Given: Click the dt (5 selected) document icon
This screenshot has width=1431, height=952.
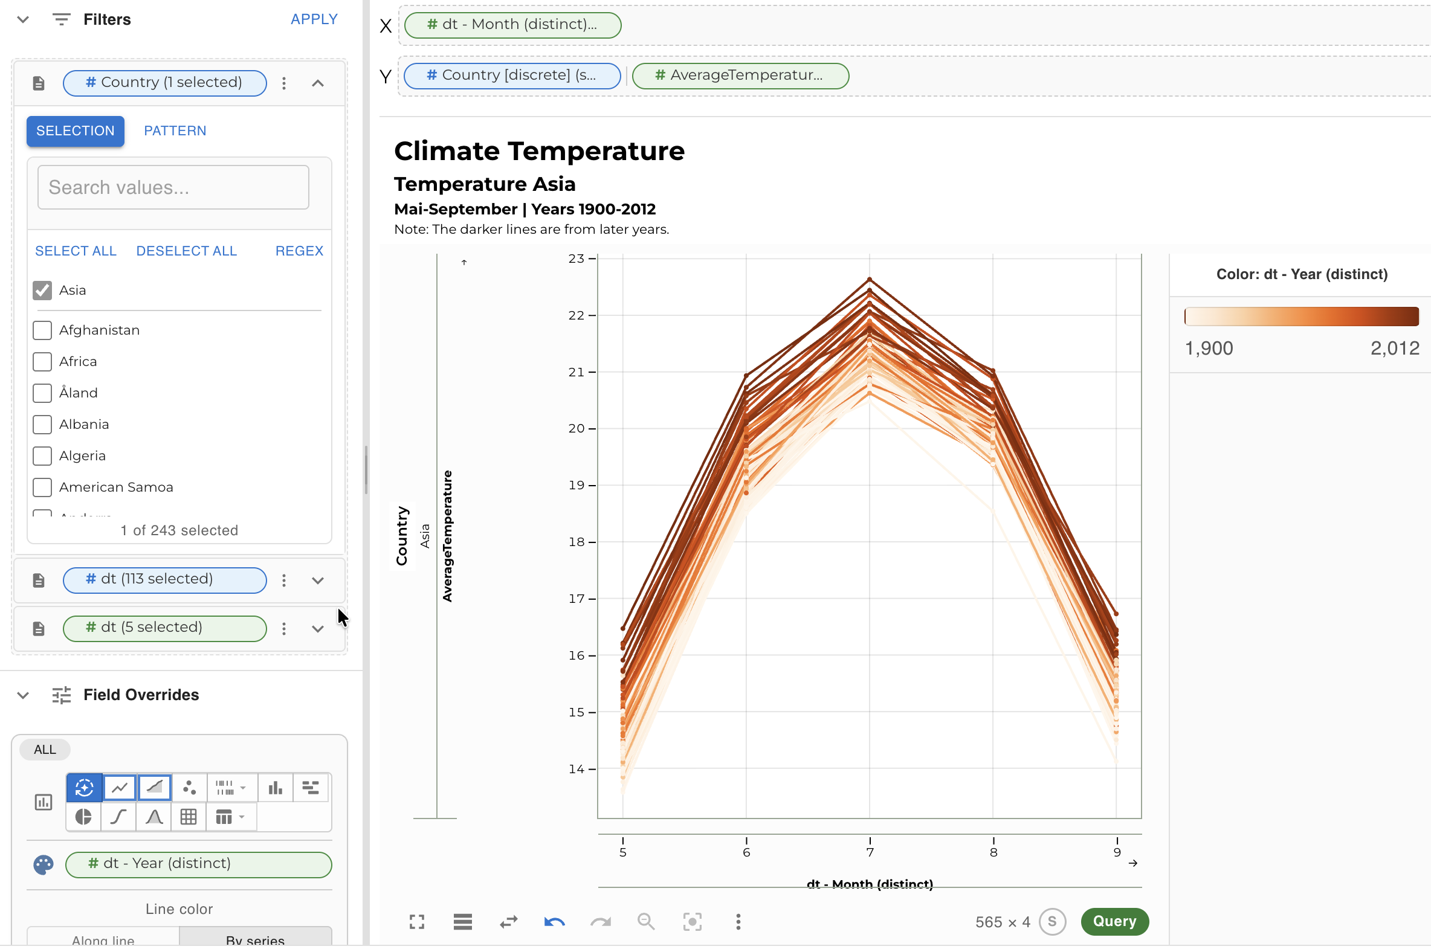Looking at the screenshot, I should [39, 629].
